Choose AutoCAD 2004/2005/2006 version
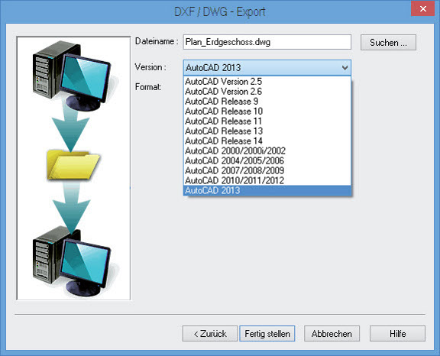The width and height of the screenshot is (440, 356). coord(267,160)
